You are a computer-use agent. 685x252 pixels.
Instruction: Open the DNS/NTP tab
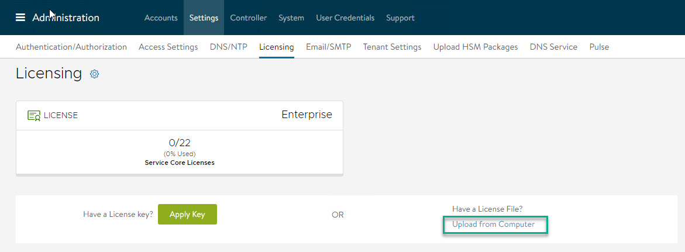tap(228, 47)
